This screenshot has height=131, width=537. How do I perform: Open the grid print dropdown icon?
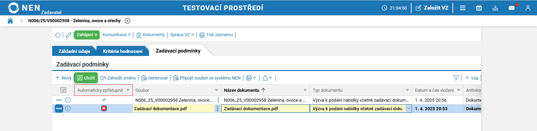[x=251, y=78]
